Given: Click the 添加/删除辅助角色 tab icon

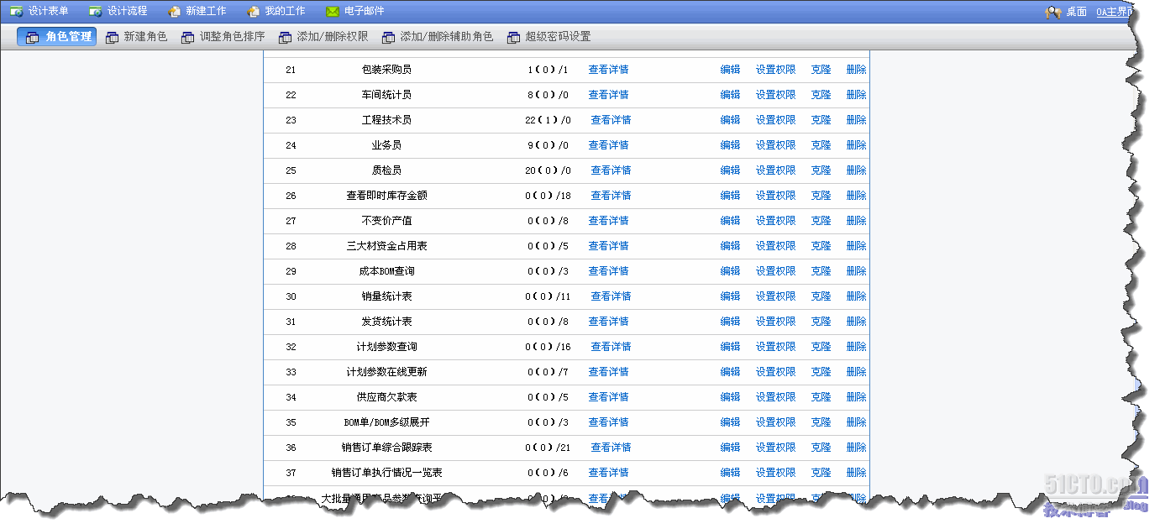Looking at the screenshot, I should click(388, 38).
